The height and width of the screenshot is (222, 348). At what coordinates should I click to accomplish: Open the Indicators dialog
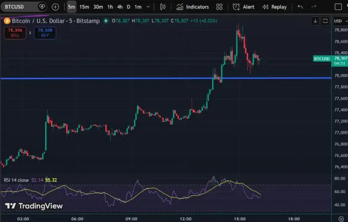[x=193, y=7]
